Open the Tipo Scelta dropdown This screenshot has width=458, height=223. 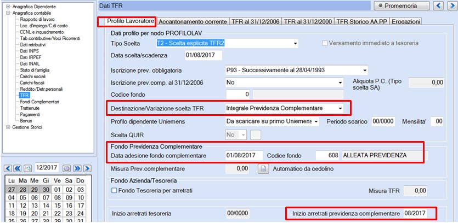(x=295, y=43)
